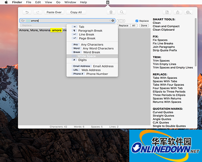The image size is (202, 162).
Task: Click the menu bar app status icon
Action: pyautogui.click(x=107, y=2)
